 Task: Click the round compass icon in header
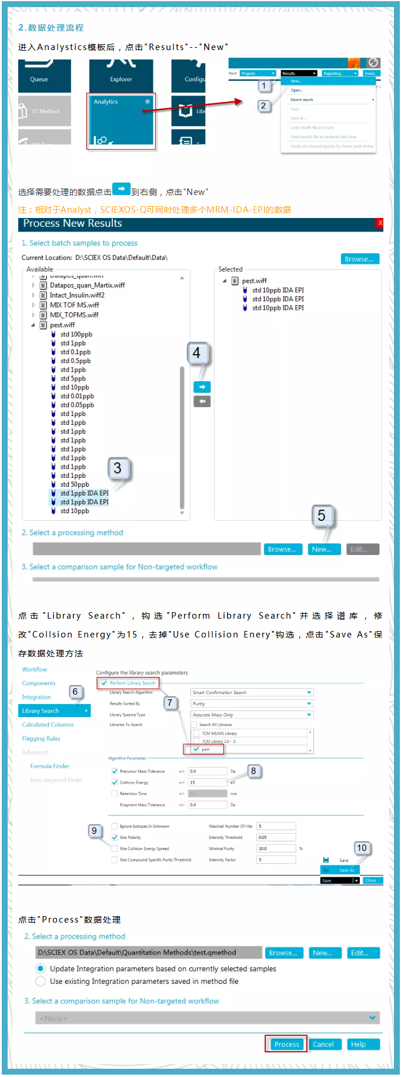pos(373,62)
